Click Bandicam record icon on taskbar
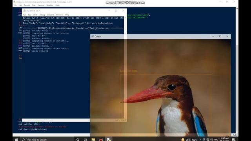This screenshot has width=251, height=141. (x=101, y=139)
